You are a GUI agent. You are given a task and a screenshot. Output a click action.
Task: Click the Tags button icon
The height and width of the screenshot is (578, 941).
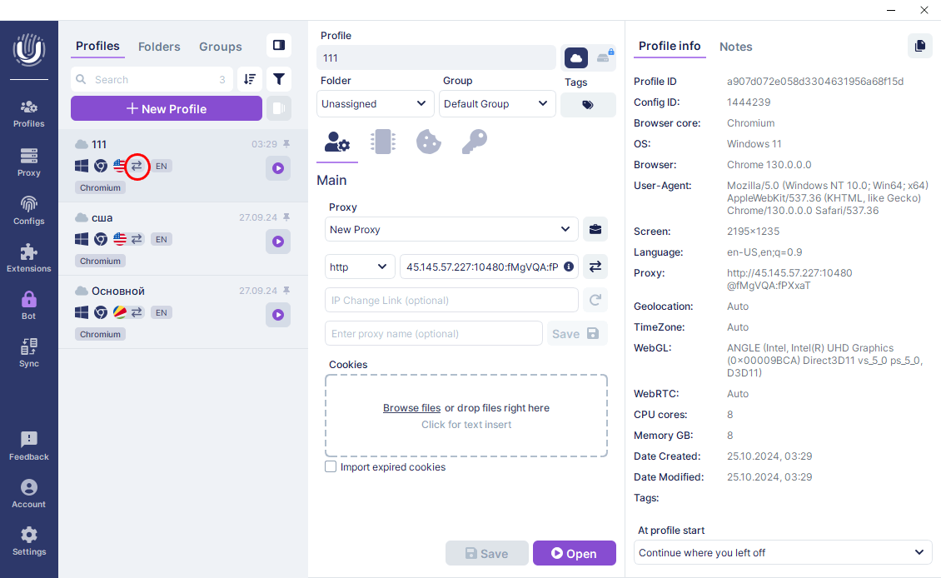[588, 105]
